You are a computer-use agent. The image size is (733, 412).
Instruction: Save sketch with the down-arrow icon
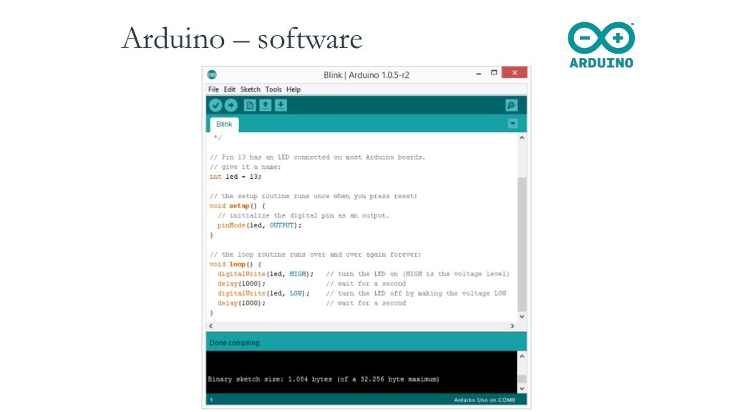[281, 105]
